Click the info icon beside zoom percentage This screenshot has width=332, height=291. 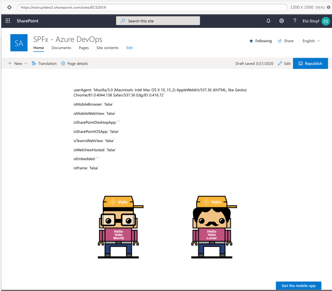328,7
